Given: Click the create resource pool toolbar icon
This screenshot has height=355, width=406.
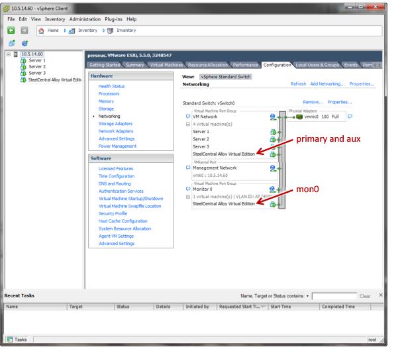Looking at the screenshot, I should coord(25,43).
